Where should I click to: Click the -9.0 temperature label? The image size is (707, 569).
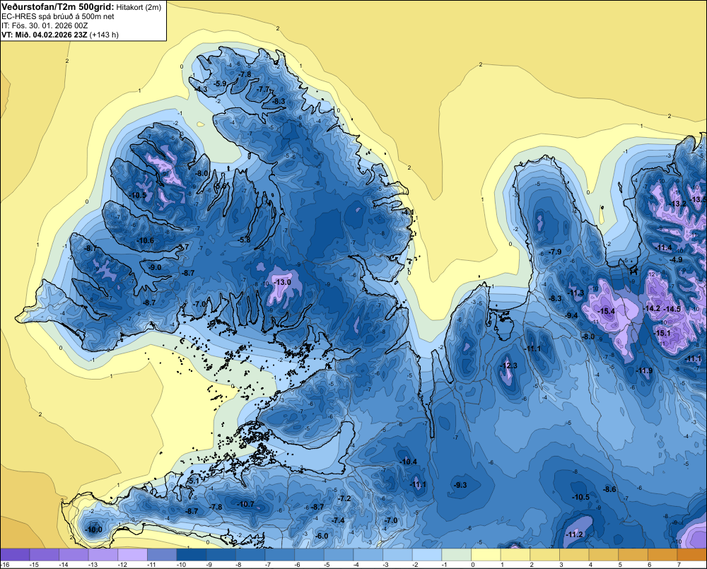pos(155,267)
